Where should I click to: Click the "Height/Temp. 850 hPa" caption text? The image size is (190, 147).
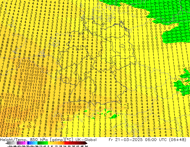[24, 140]
